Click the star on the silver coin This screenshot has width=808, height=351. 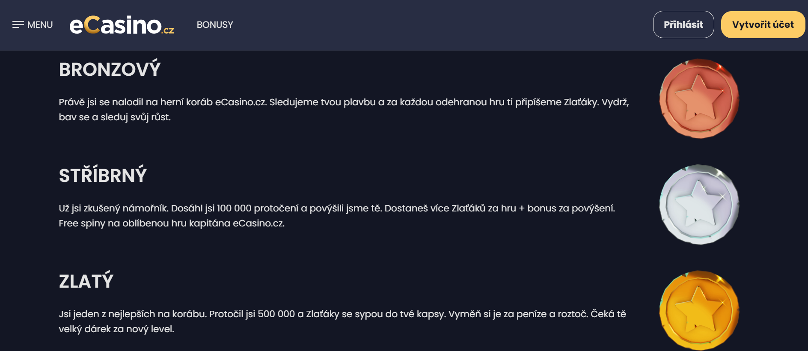tap(699, 204)
